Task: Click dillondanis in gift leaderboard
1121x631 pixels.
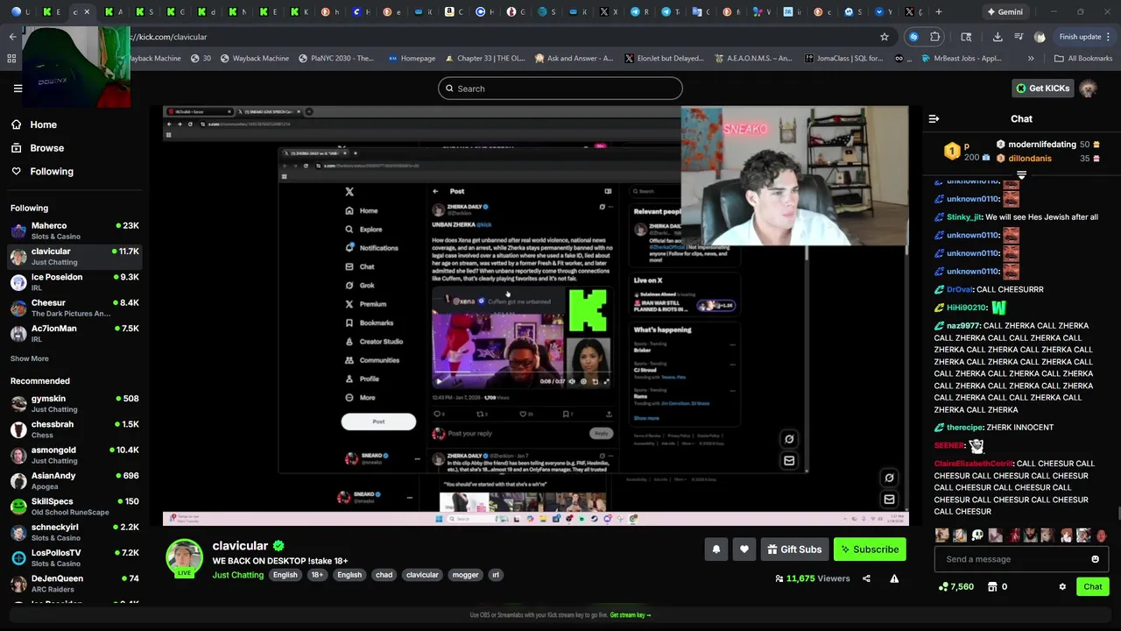Action: 1030,159
